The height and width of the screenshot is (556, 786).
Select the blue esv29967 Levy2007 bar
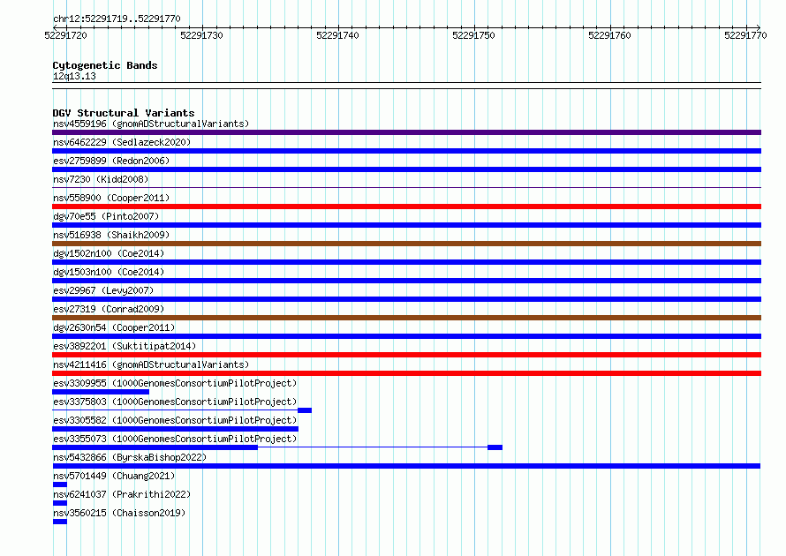coord(406,299)
